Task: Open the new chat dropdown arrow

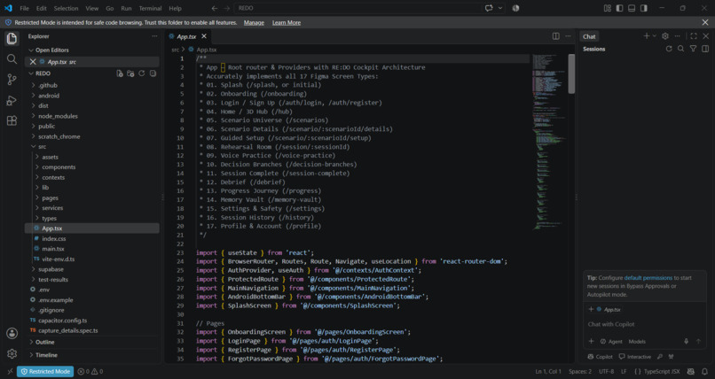Action: coord(655,36)
